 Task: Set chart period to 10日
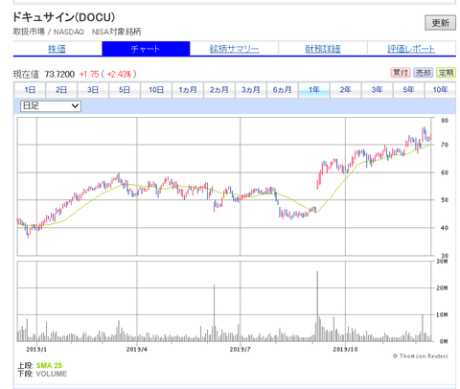(x=156, y=90)
